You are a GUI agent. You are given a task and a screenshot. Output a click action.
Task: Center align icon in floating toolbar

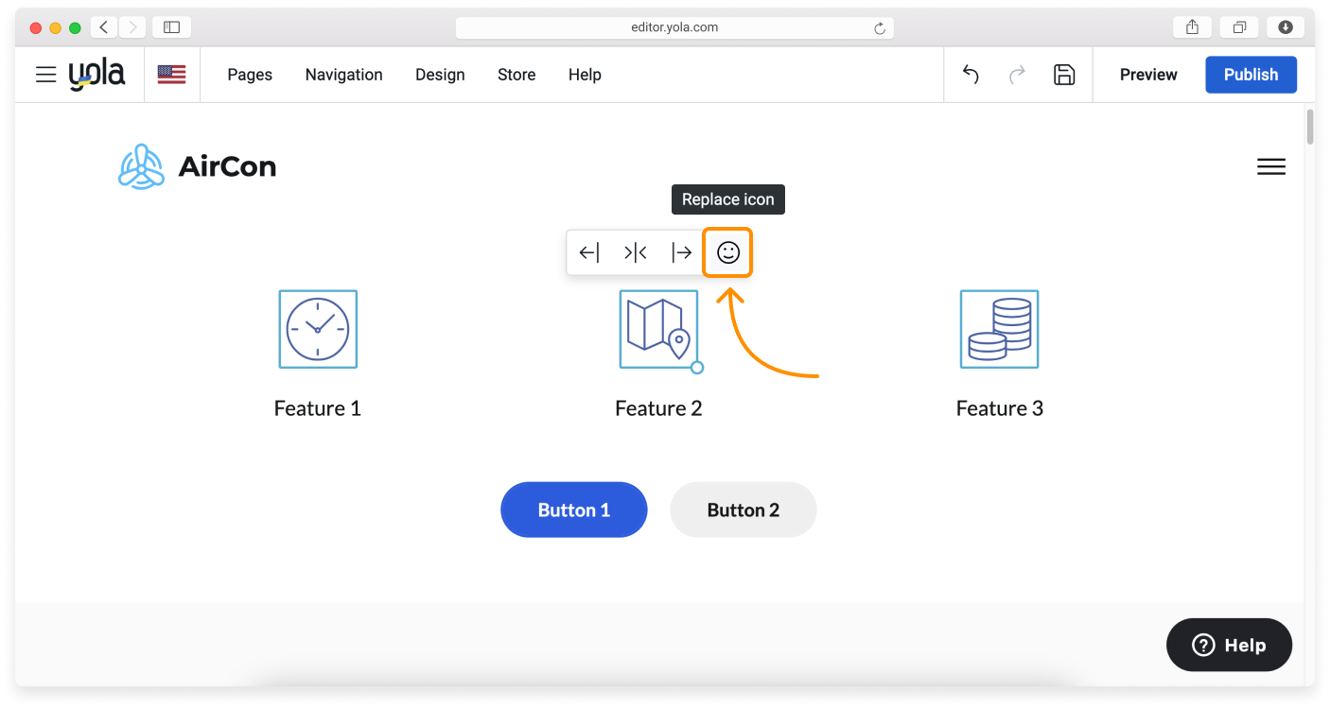pyautogui.click(x=636, y=252)
